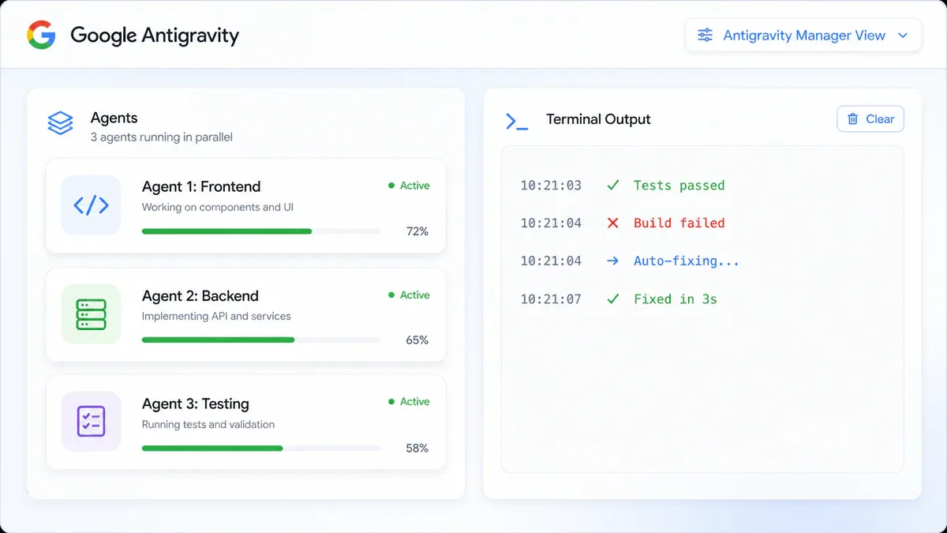Click Agent 3 Testing progress bar
Image resolution: width=947 pixels, height=533 pixels.
click(x=261, y=448)
